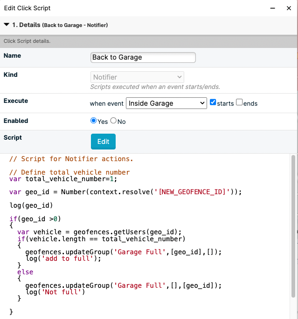Click the 'Enabled' row label
Screen dimensions: 298x319
point(16,121)
